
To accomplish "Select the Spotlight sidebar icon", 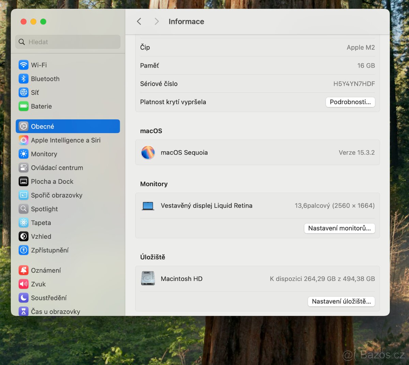I will pyautogui.click(x=23, y=209).
